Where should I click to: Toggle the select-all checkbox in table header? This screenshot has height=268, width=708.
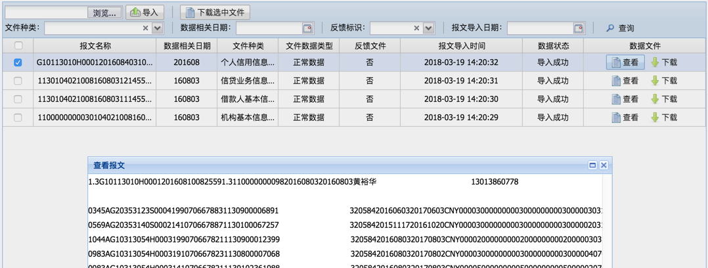coord(18,46)
